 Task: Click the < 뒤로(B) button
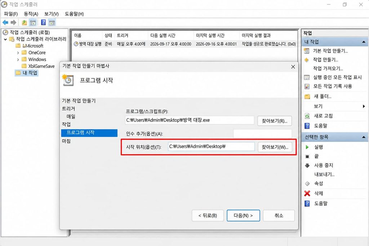coord(208,215)
